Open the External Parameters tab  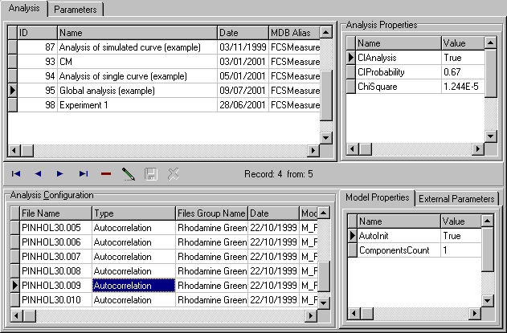tap(456, 198)
